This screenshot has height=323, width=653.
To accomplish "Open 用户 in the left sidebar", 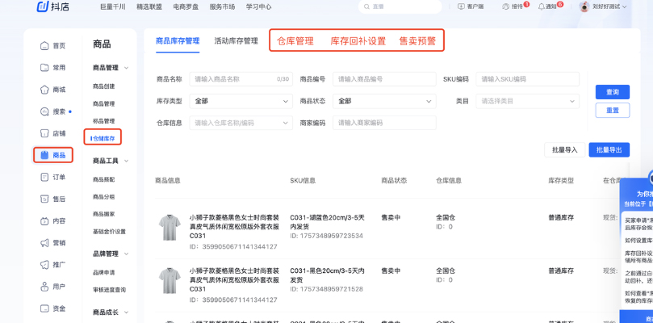I will [53, 287].
